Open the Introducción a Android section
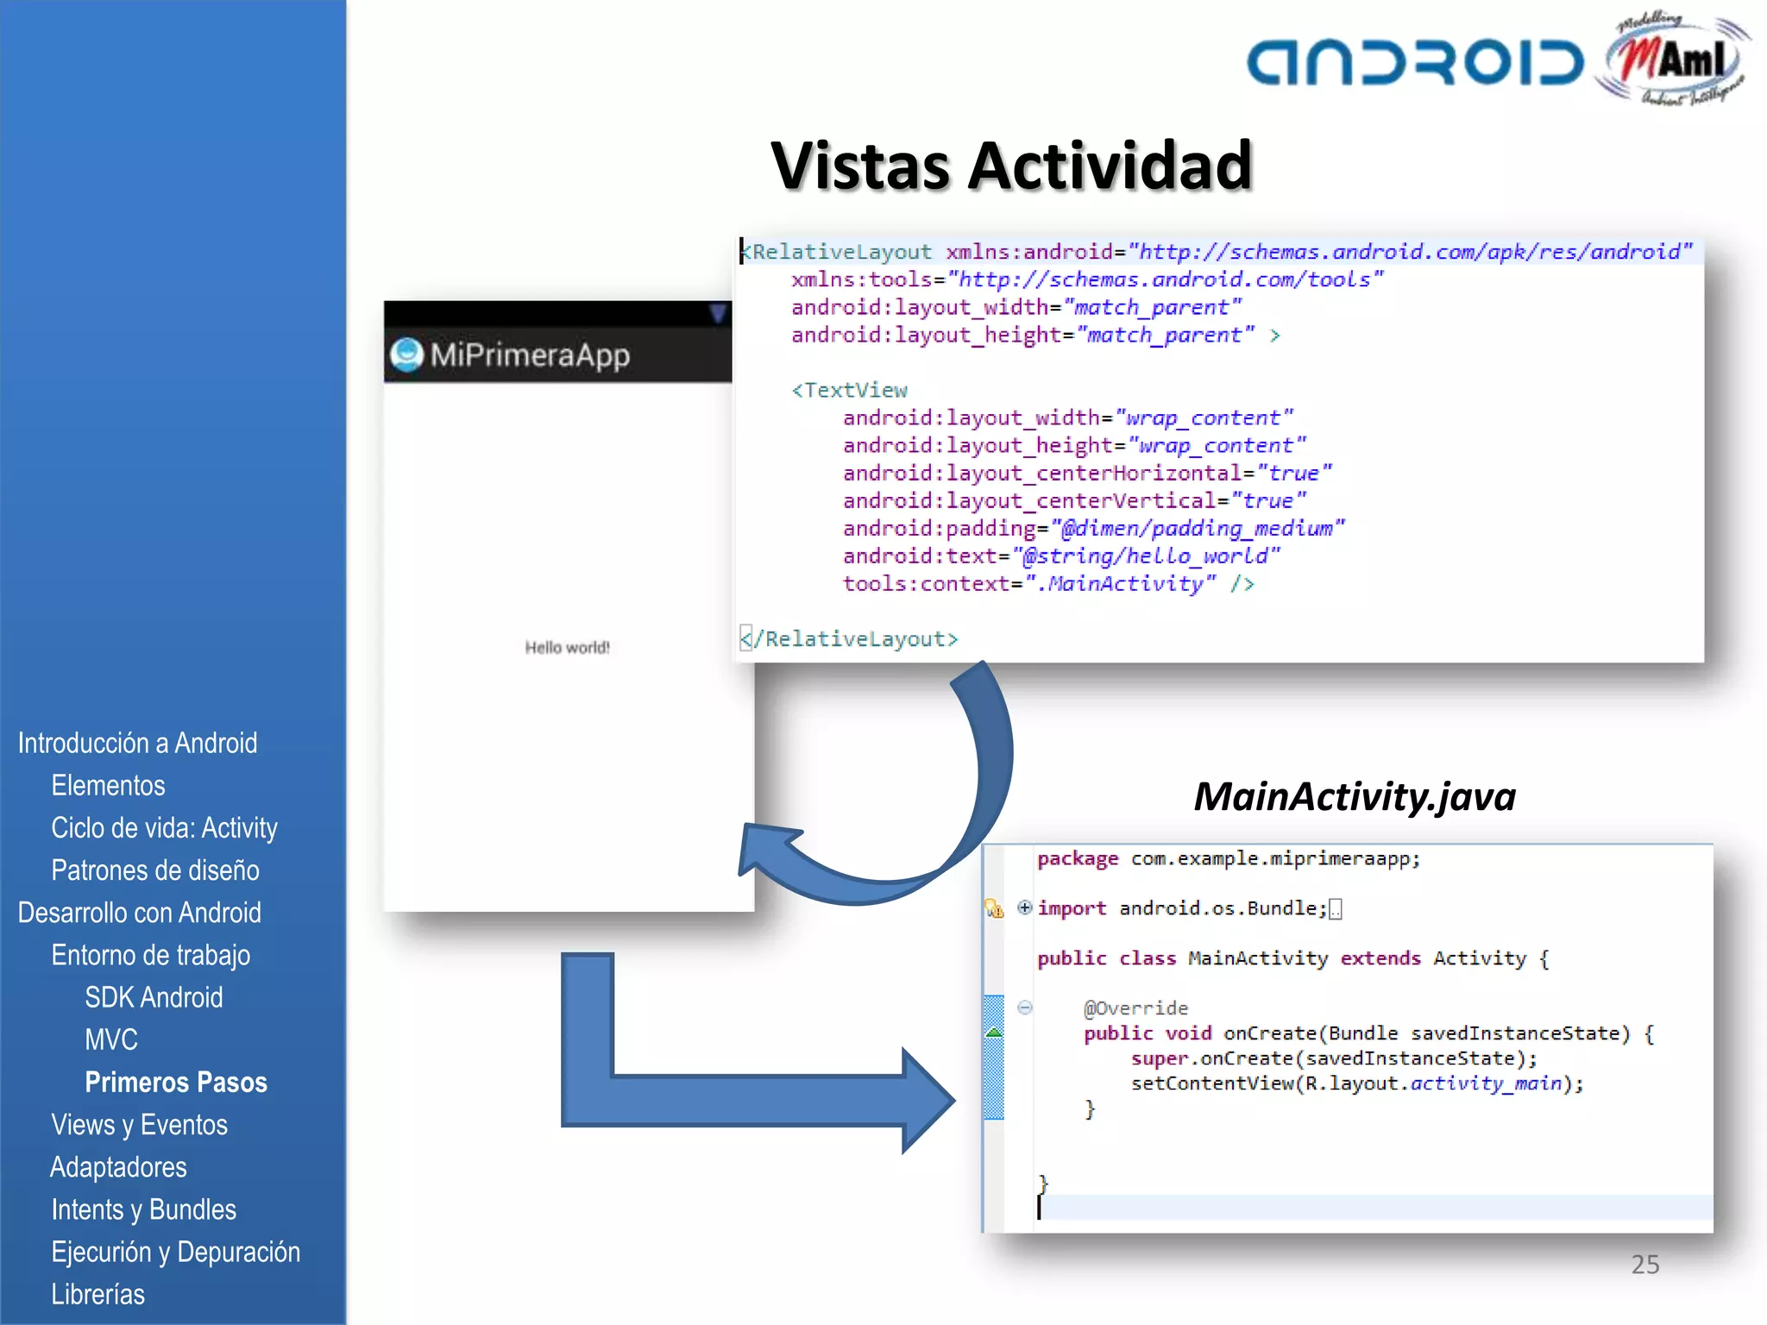The height and width of the screenshot is (1325, 1767). click(x=137, y=743)
